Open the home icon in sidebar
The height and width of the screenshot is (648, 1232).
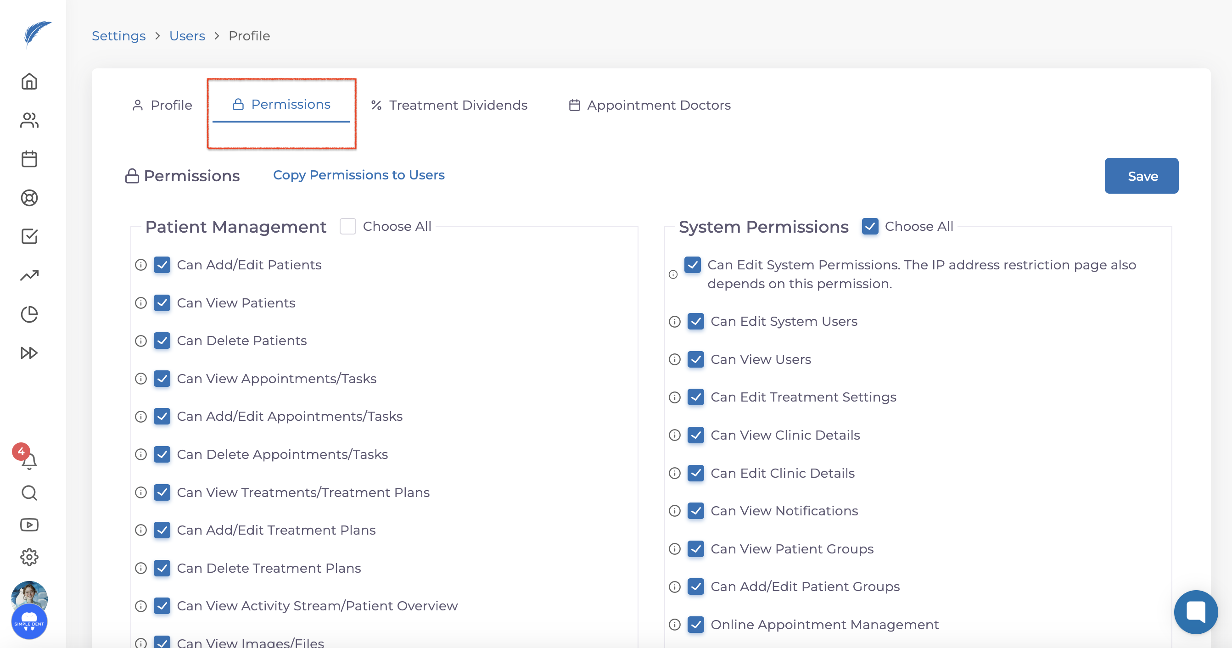(x=29, y=81)
